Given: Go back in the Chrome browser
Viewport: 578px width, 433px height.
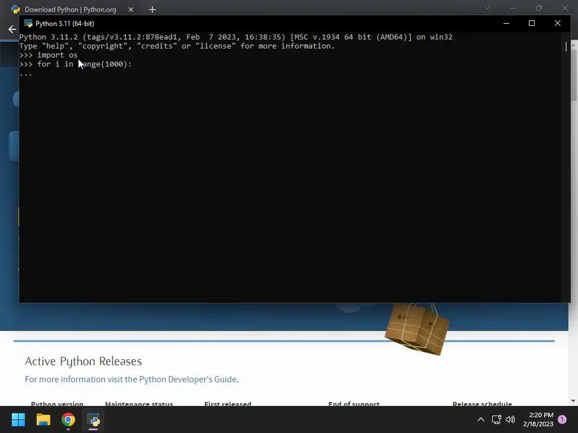Looking at the screenshot, I should point(12,29).
